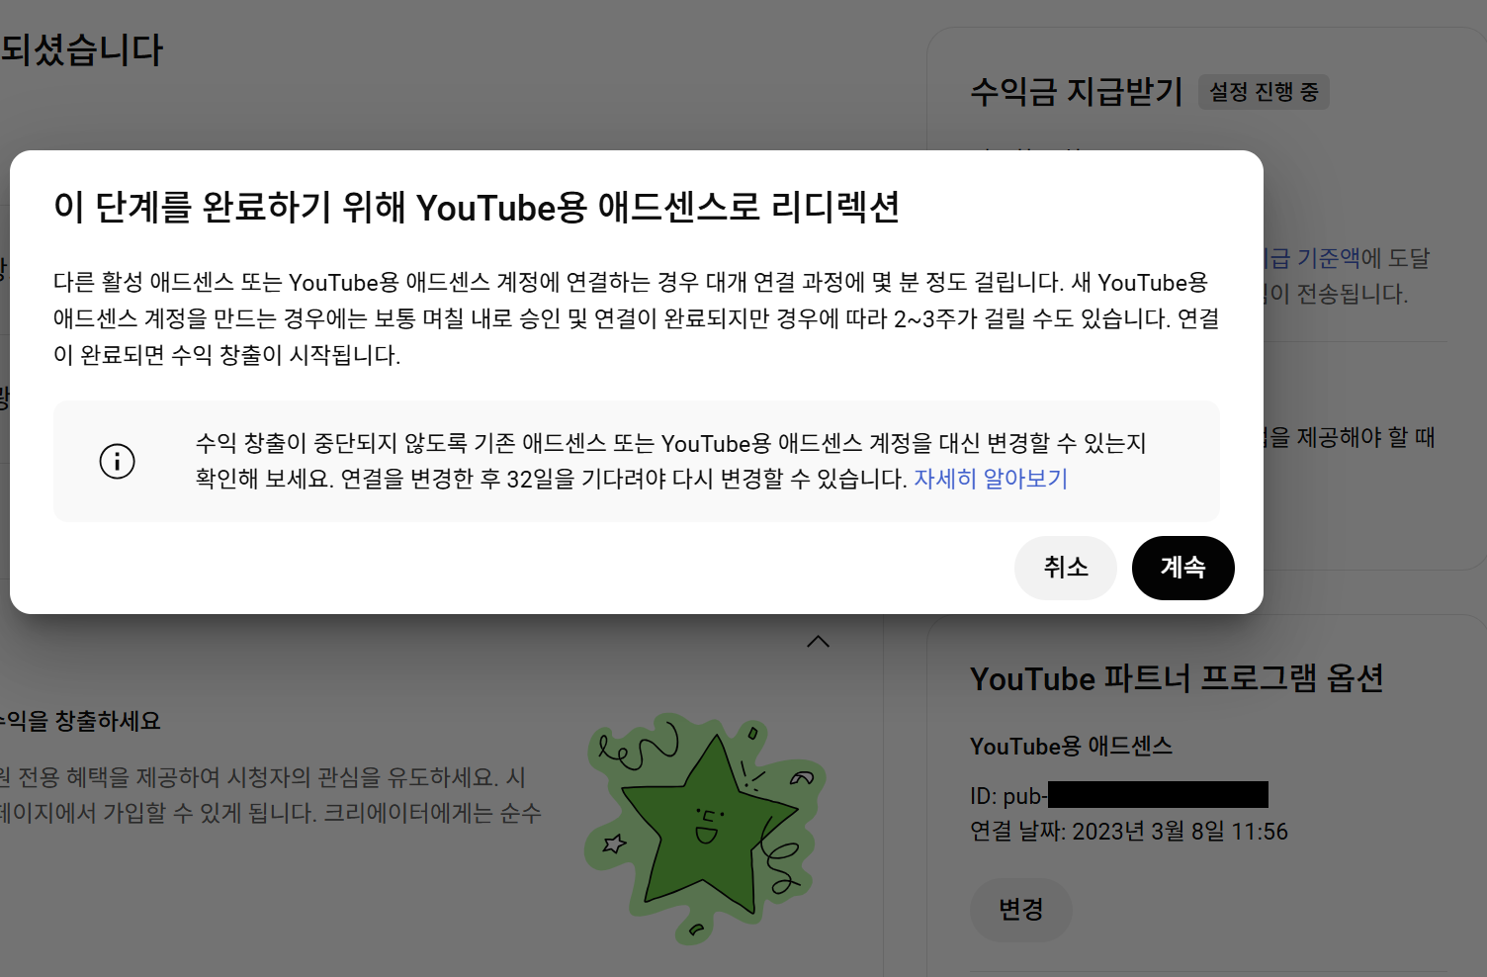Click the info icon in the notice box
1487x977 pixels.
[117, 461]
